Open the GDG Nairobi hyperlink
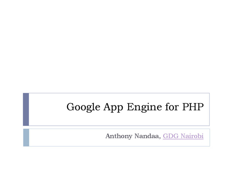The height and width of the screenshot is (175, 233). tap(183, 136)
